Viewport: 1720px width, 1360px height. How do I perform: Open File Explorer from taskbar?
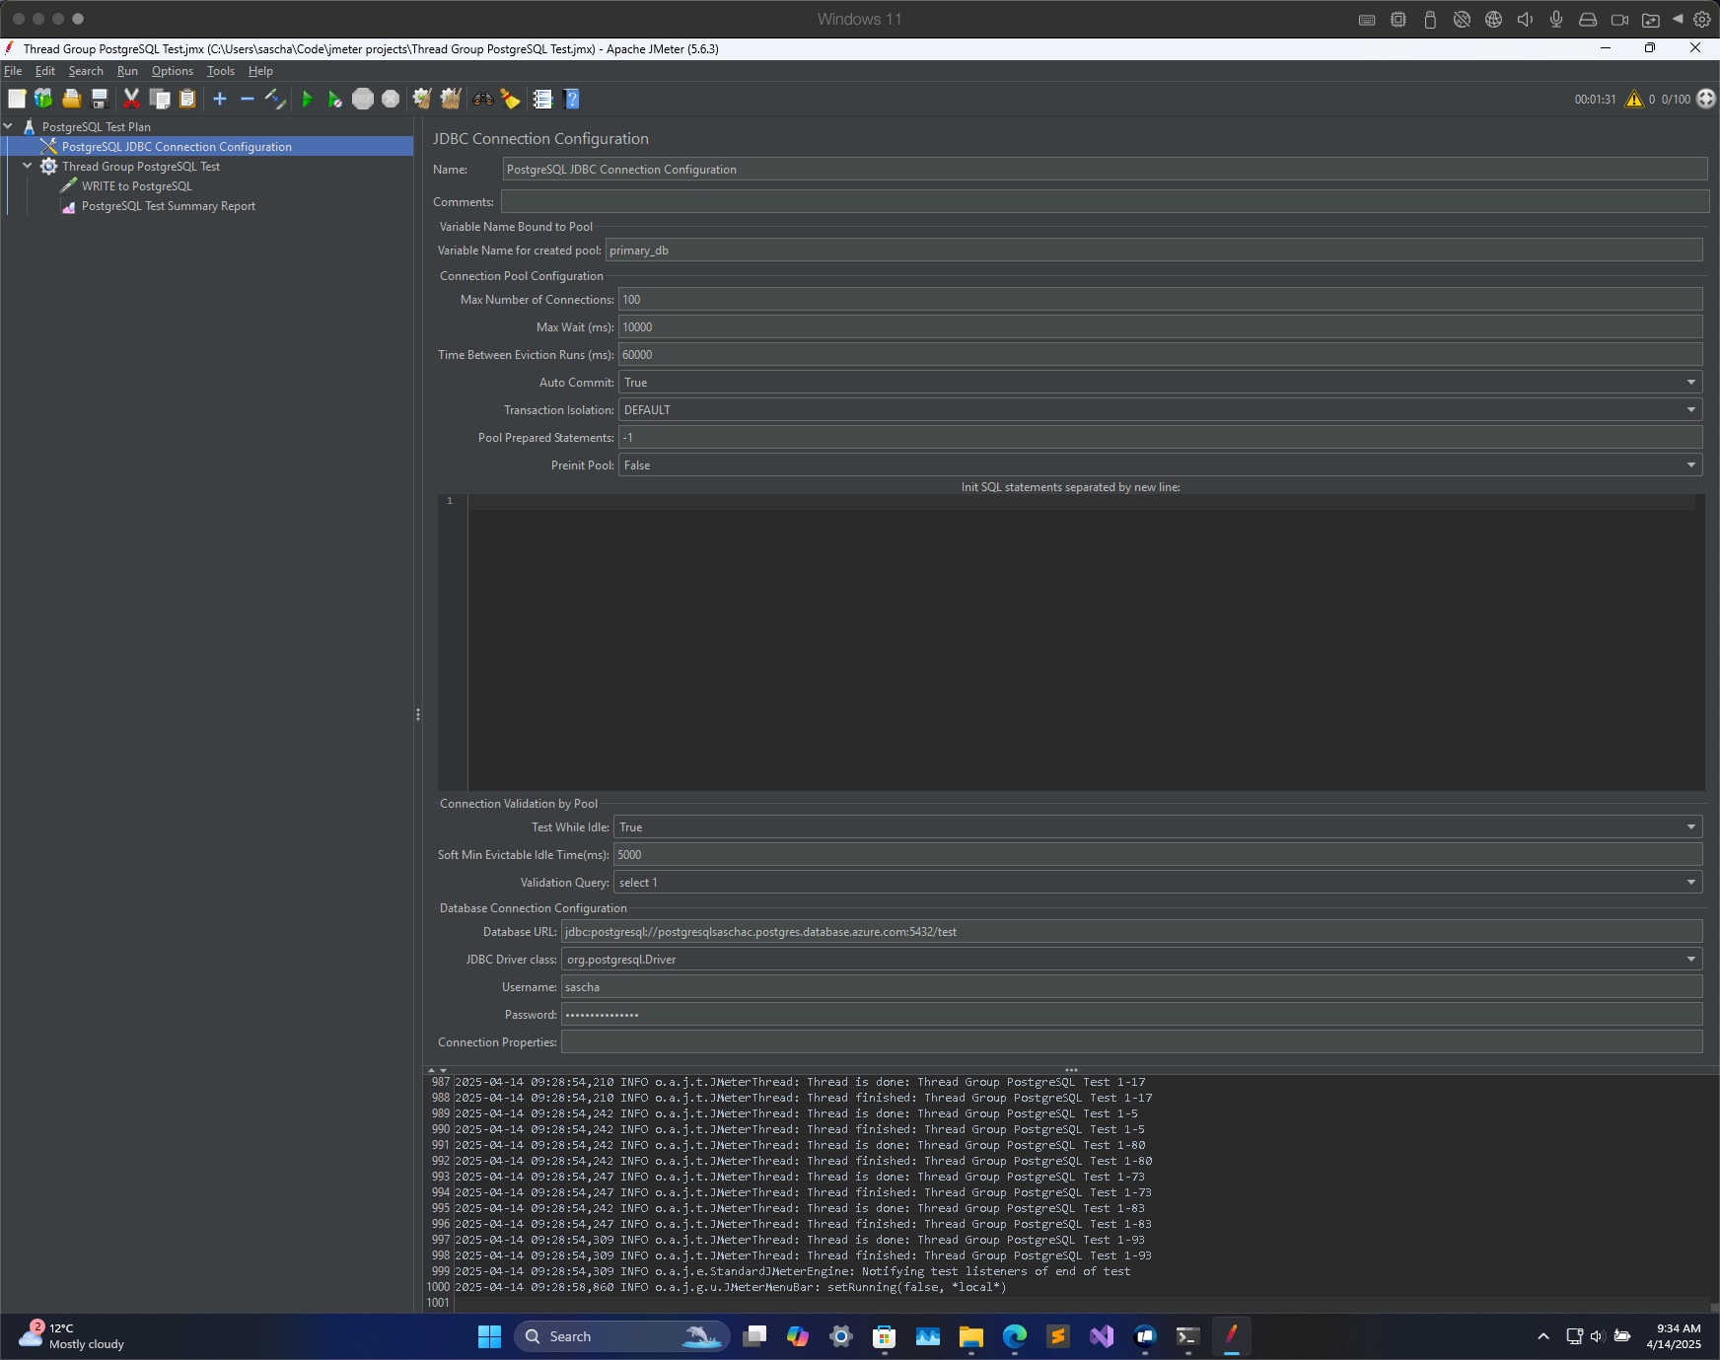click(971, 1336)
